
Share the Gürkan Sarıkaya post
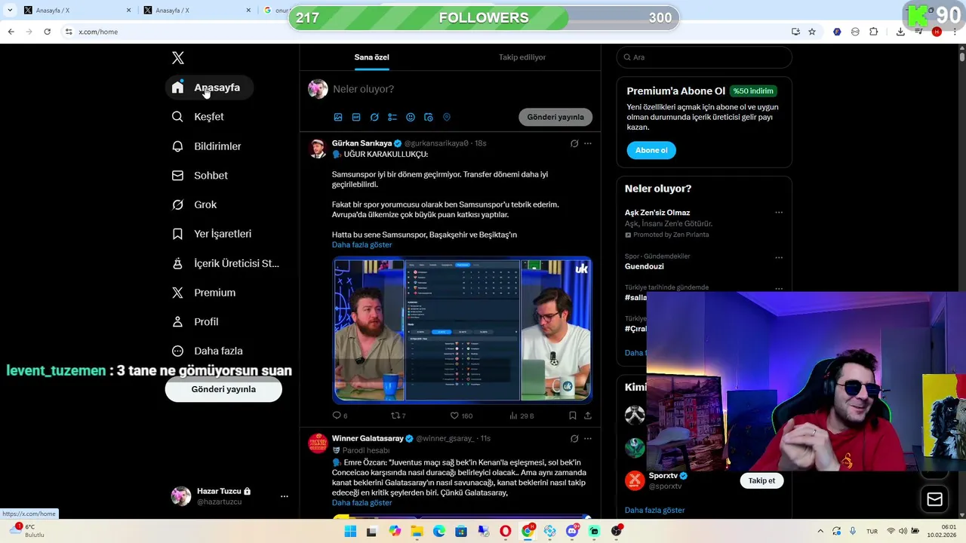588,416
